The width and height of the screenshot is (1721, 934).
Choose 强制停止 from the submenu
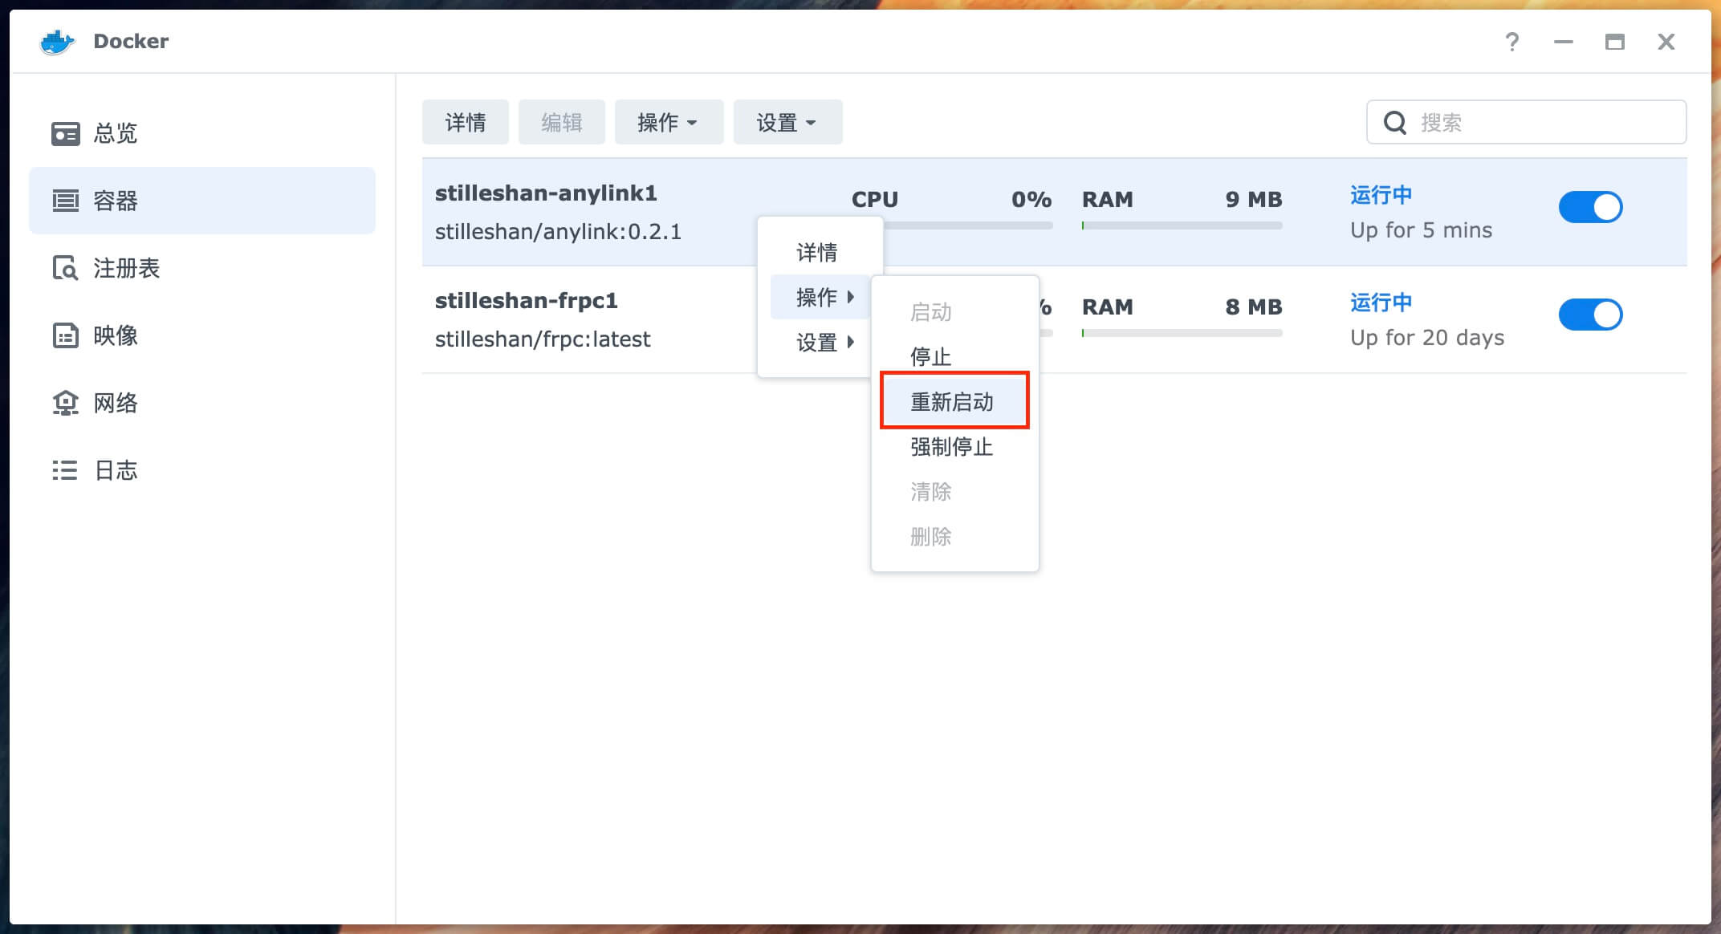952,446
